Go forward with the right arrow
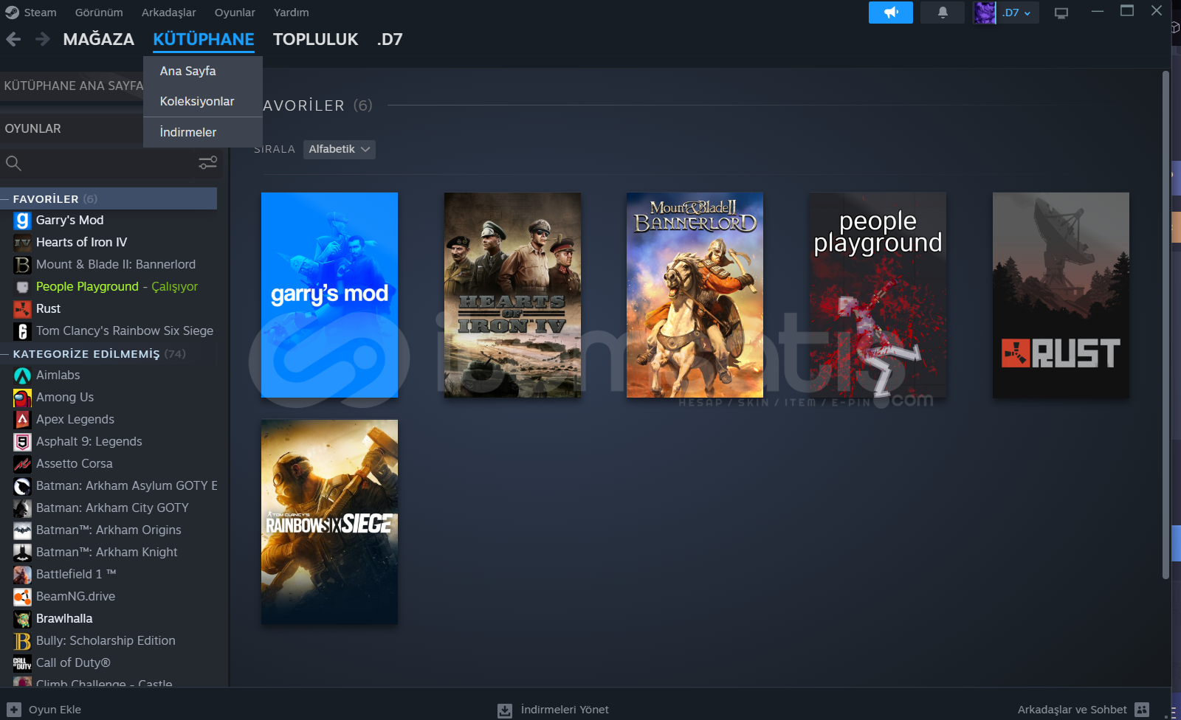Screen dimensions: 1181x720 pos(43,39)
